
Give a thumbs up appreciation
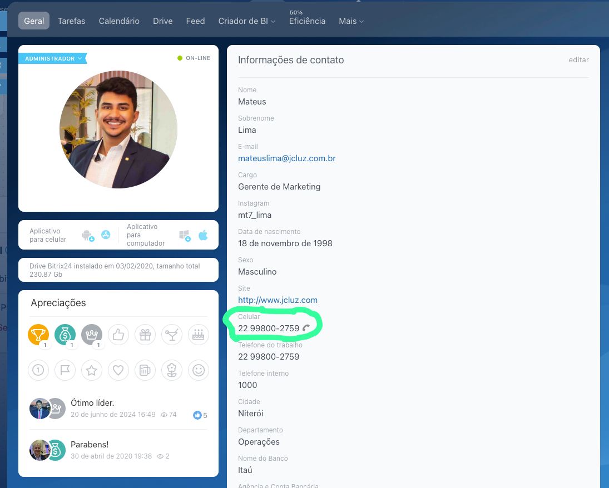pyautogui.click(x=118, y=335)
